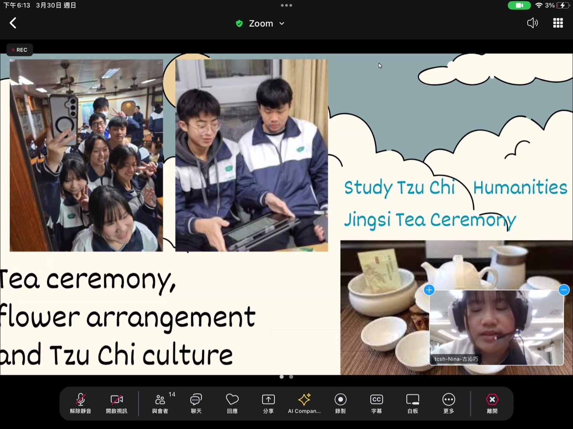Screen dimensions: 573x429
Task: Open reactions with the heart icon
Action: (x=232, y=403)
